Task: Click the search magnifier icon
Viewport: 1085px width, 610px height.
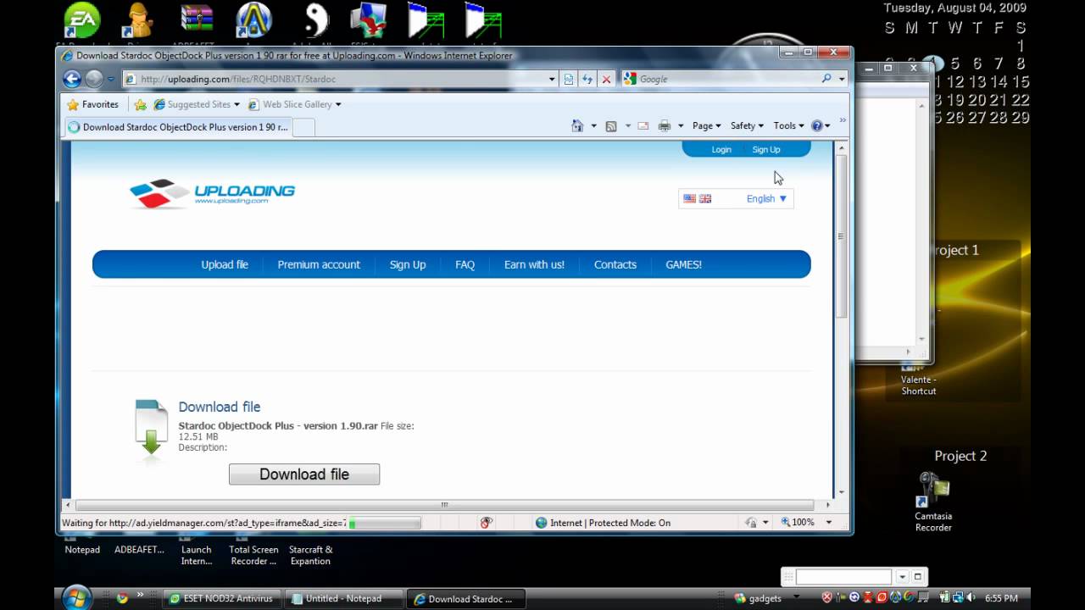Action: [826, 79]
